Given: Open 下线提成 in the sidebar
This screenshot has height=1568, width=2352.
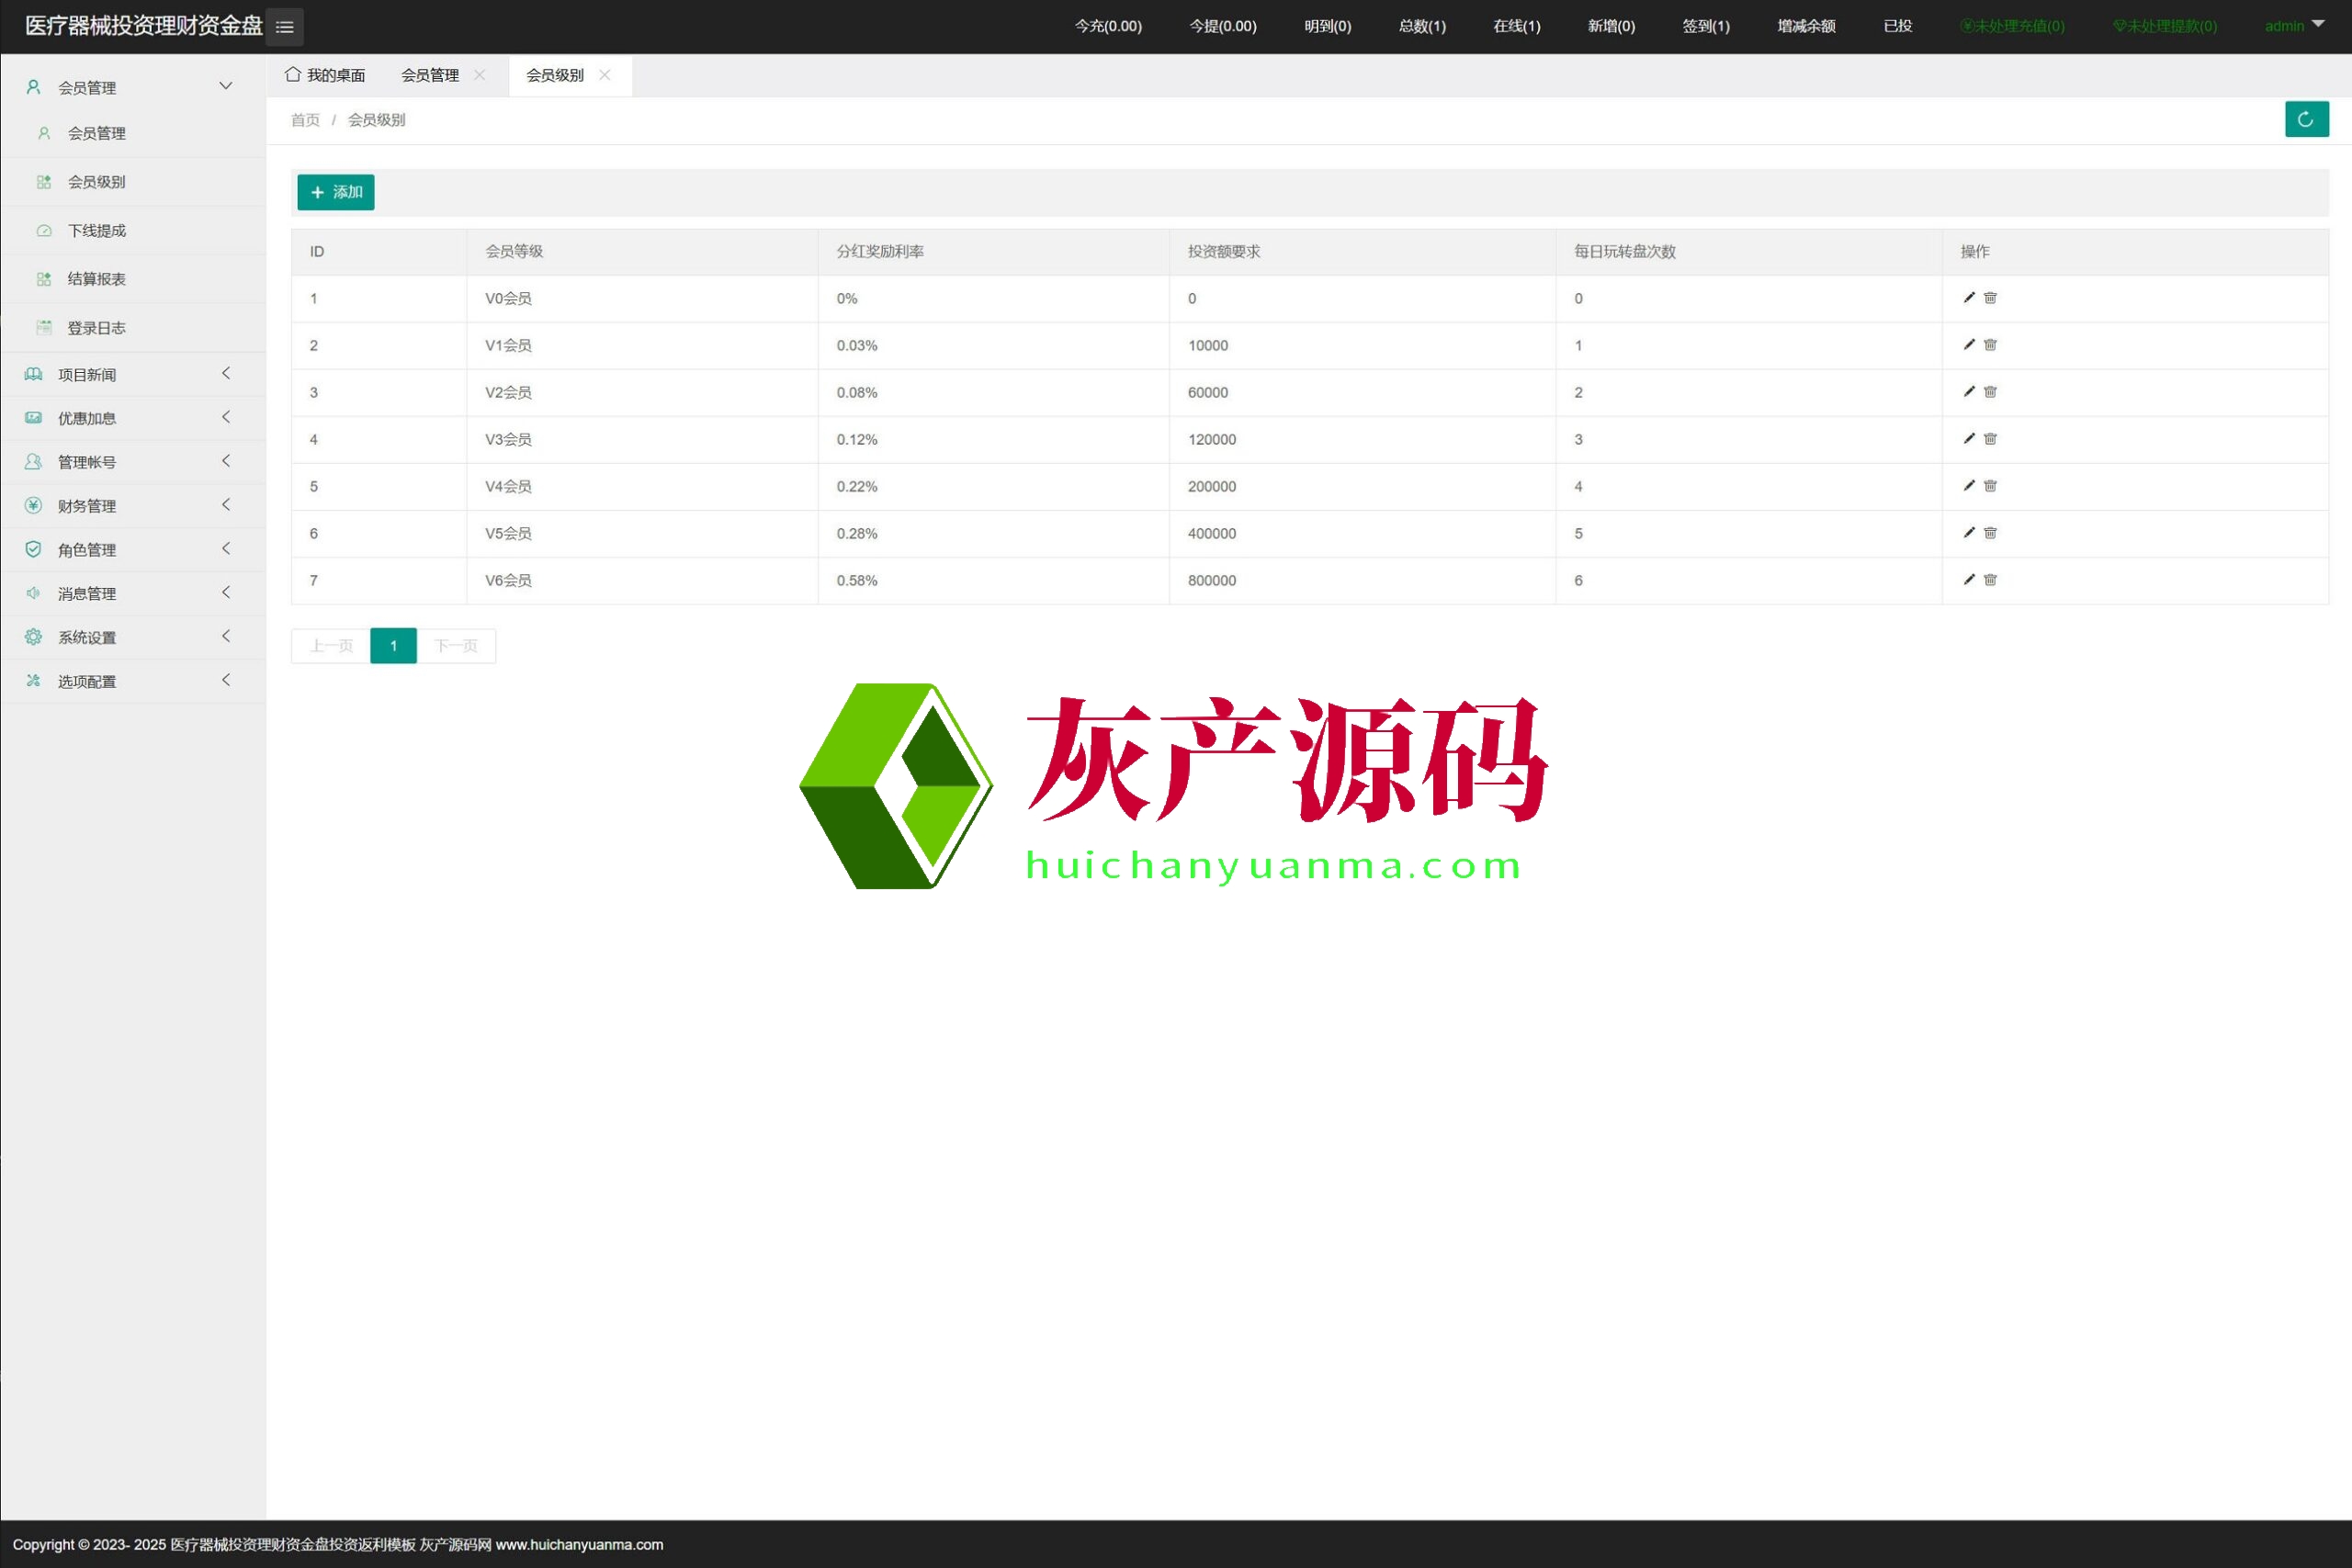Looking at the screenshot, I should (97, 231).
